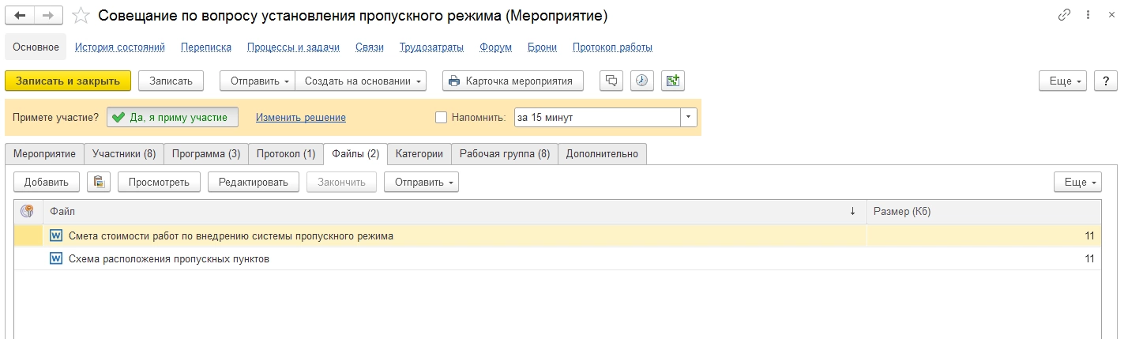Select the Смета стоимости работ file row
This screenshot has width=1128, height=339.
[x=231, y=235]
